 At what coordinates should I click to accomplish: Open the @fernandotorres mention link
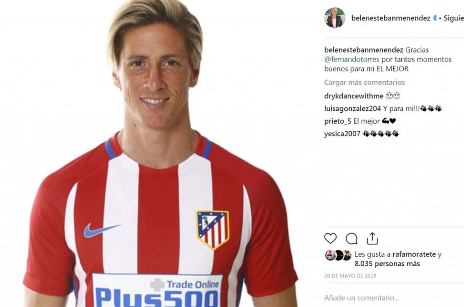352,59
